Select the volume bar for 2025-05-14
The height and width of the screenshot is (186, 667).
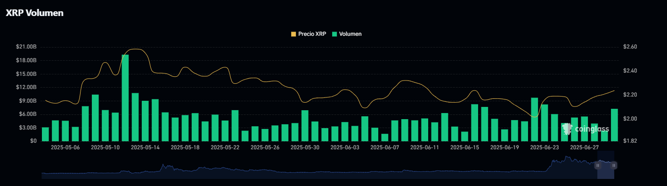[145, 121]
